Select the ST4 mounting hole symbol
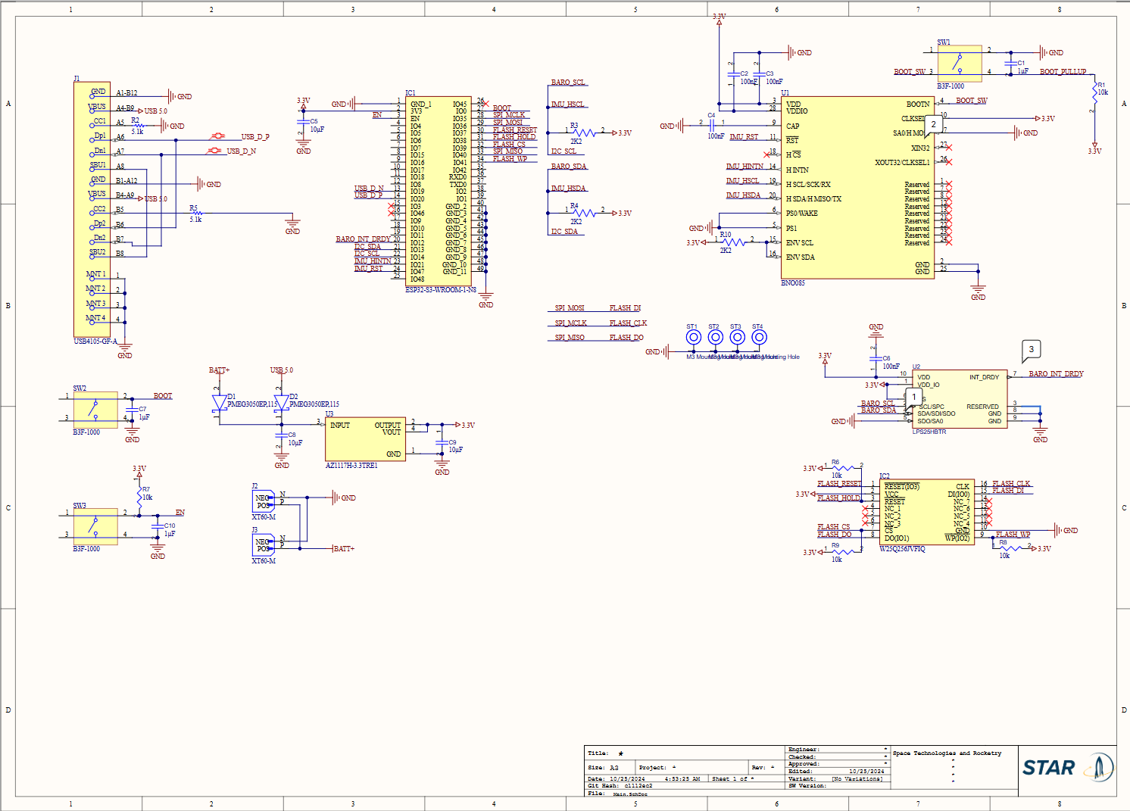This screenshot has height=811, width=1130. tap(759, 338)
